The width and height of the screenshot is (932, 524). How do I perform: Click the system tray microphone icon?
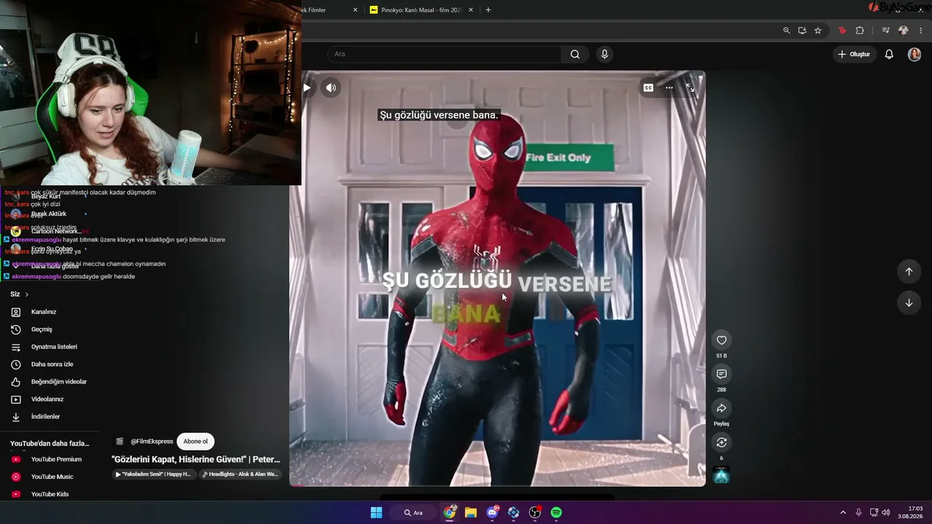pos(858,512)
